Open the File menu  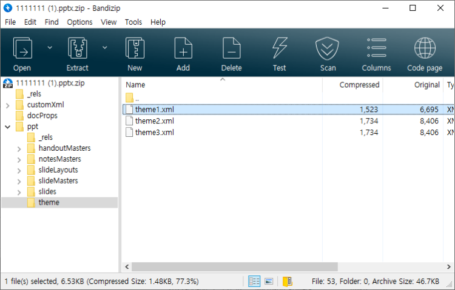pyautogui.click(x=10, y=22)
